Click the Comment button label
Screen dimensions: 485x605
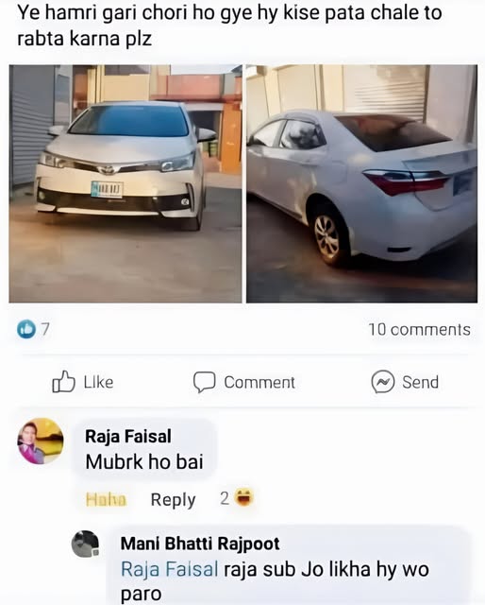click(x=259, y=382)
